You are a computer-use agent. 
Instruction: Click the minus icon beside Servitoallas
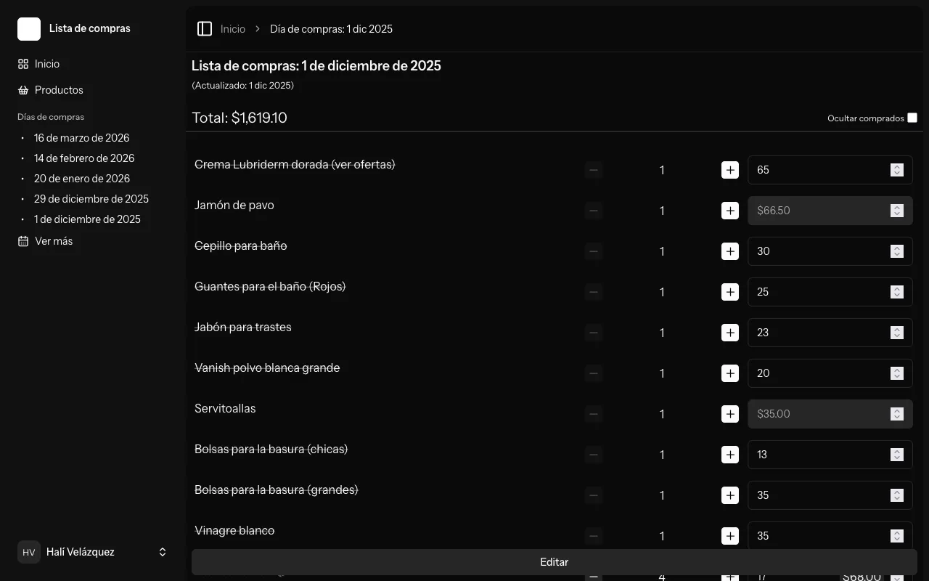pos(594,413)
